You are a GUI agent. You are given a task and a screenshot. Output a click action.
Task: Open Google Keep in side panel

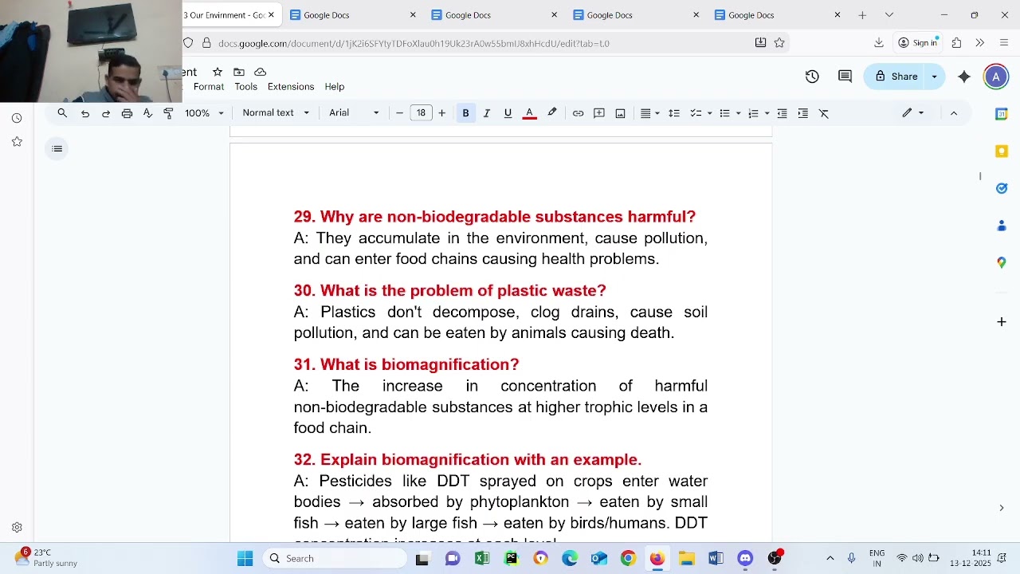[x=1002, y=151]
